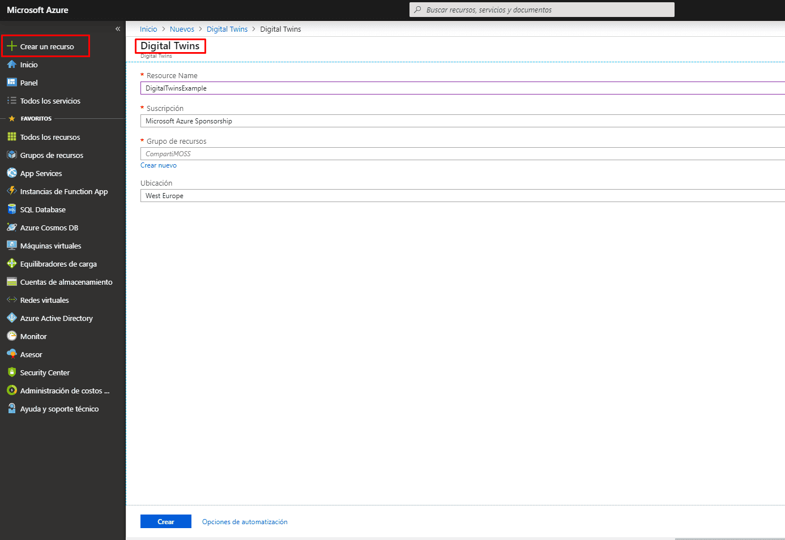Open Todos los servicios menu entry
Viewport: 785px width, 540px height.
(x=50, y=101)
